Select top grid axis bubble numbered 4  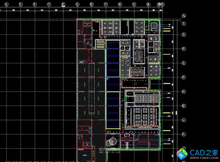point(7,4)
